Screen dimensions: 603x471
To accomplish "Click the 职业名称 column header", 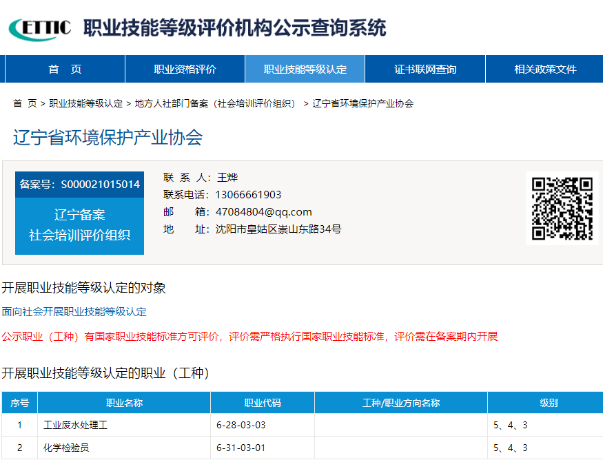I will 124,403.
